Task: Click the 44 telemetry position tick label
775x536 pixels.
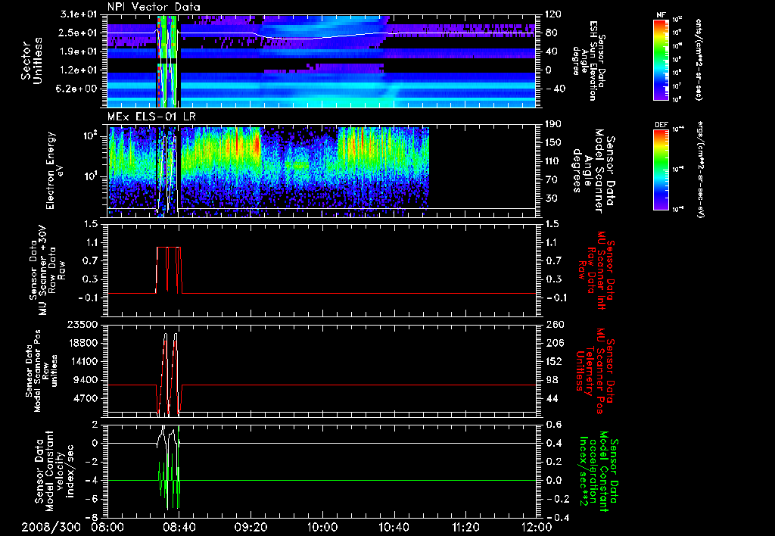Action: pos(551,398)
